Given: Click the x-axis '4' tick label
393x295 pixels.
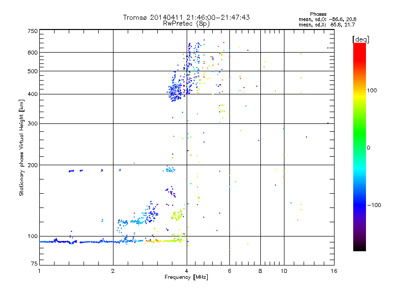Looking at the screenshot, I should click(187, 271).
